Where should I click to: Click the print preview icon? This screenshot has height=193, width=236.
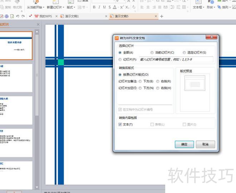(x=12, y=16)
